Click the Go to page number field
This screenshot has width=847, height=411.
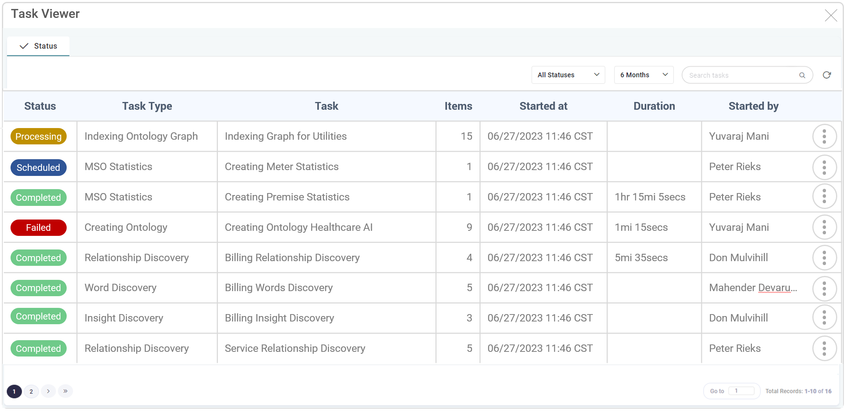741,391
